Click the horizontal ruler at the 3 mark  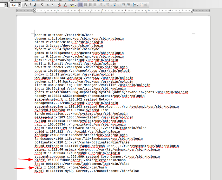tap(102, 10)
